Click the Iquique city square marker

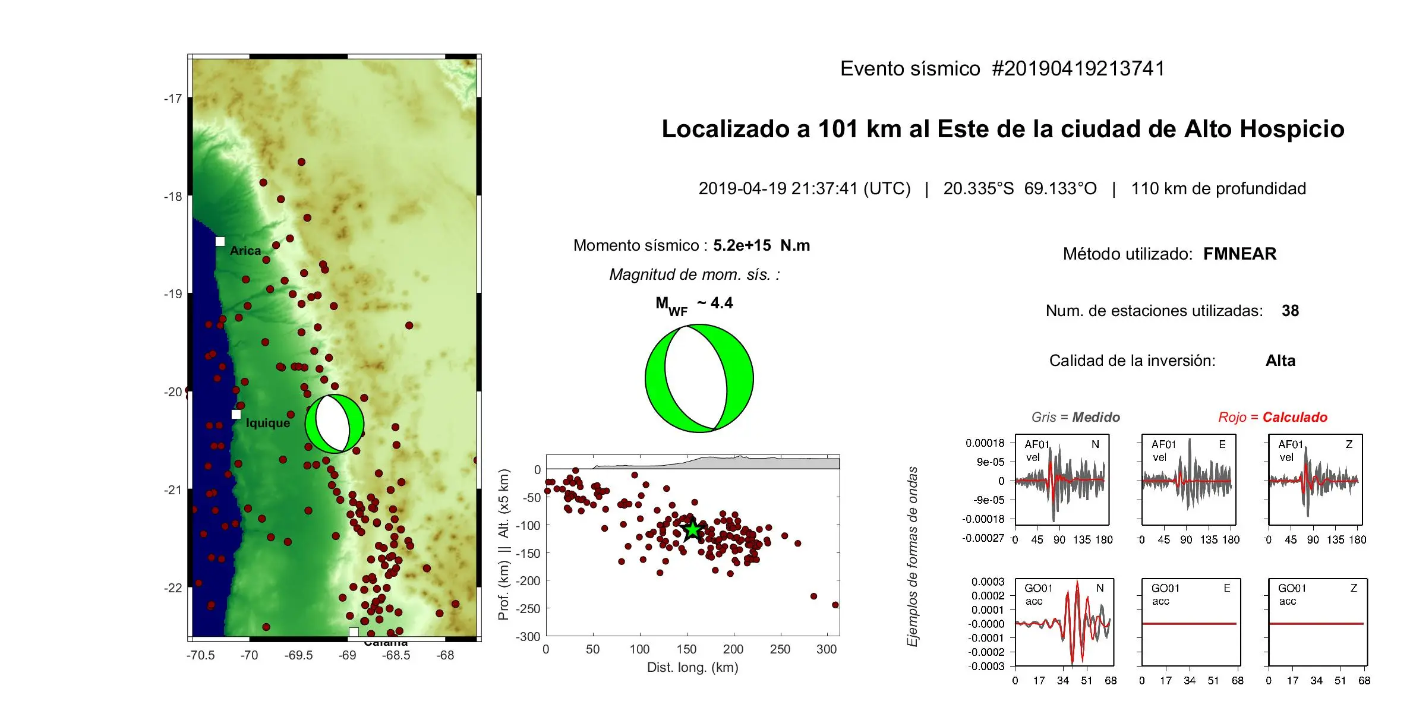[236, 414]
